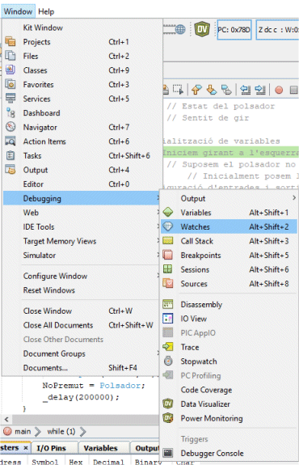Open the Window menu
This screenshot has width=299, height=465.
click(x=18, y=11)
